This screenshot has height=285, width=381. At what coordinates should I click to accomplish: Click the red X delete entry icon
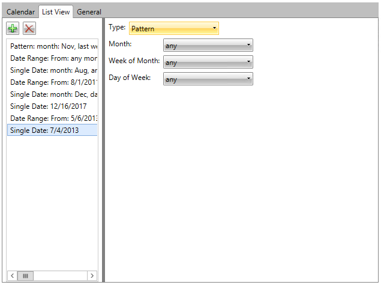tap(29, 28)
